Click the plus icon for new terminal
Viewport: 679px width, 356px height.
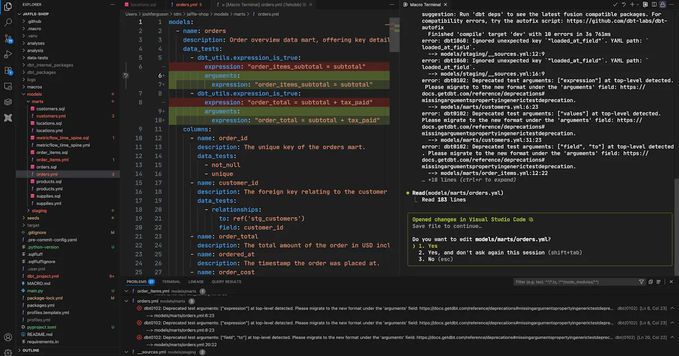pos(633,4)
